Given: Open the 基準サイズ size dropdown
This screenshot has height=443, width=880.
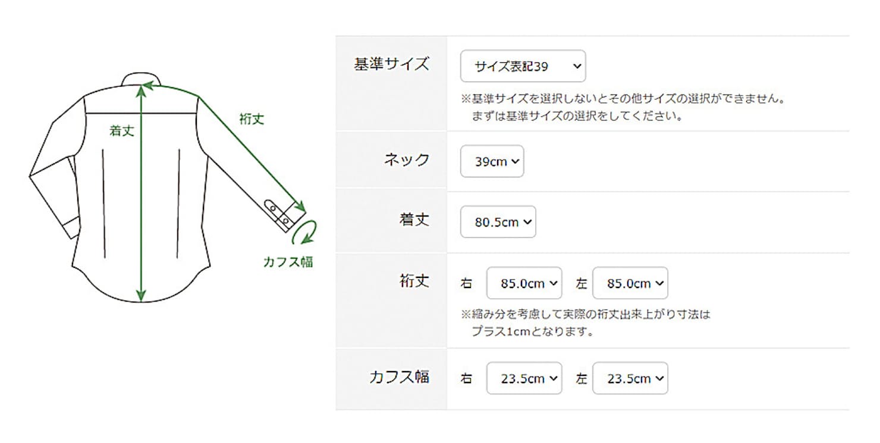Looking at the screenshot, I should pos(523,67).
